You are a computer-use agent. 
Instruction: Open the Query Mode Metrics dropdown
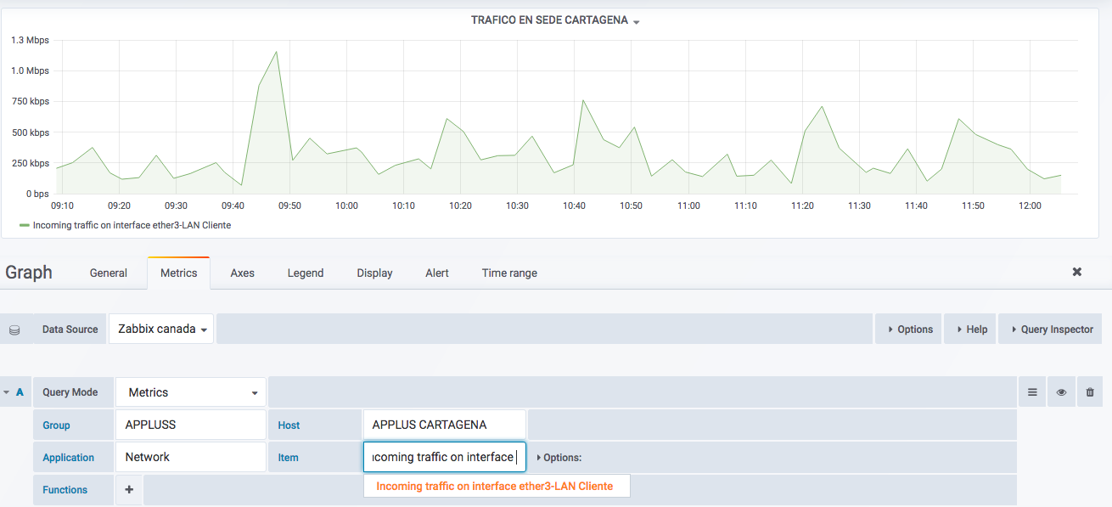point(190,392)
